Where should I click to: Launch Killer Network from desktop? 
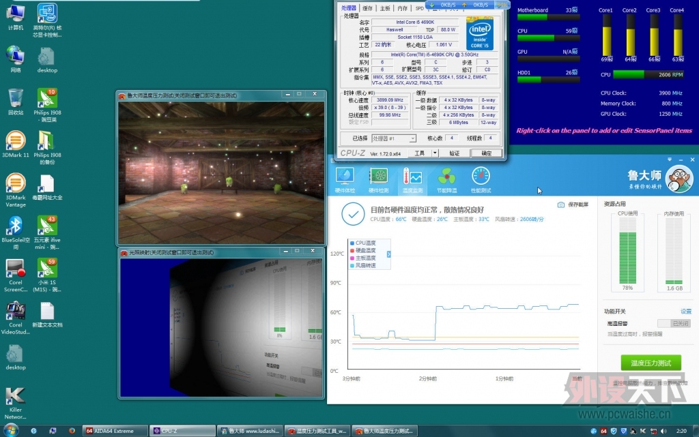[x=16, y=403]
